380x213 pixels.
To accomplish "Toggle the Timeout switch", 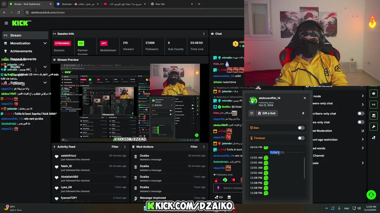I will tap(301, 138).
